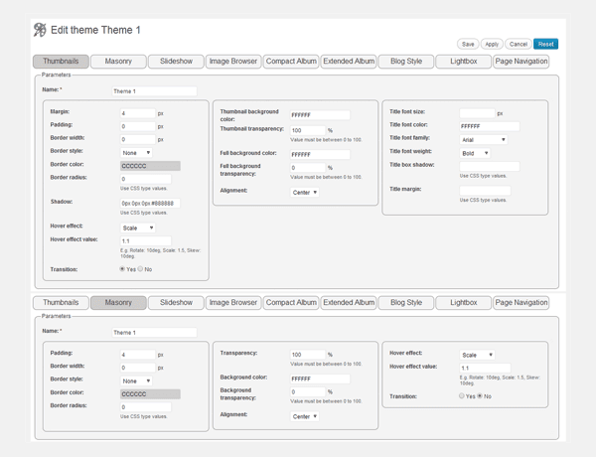Image resolution: width=596 pixels, height=457 pixels.
Task: Click Masonry Background color field
Action: coord(320,380)
